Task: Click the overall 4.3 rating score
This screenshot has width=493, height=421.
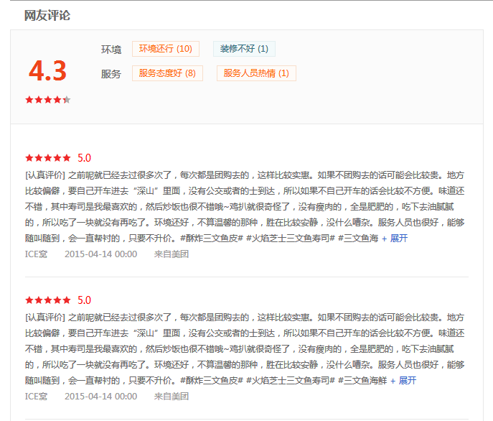Action: tap(47, 71)
